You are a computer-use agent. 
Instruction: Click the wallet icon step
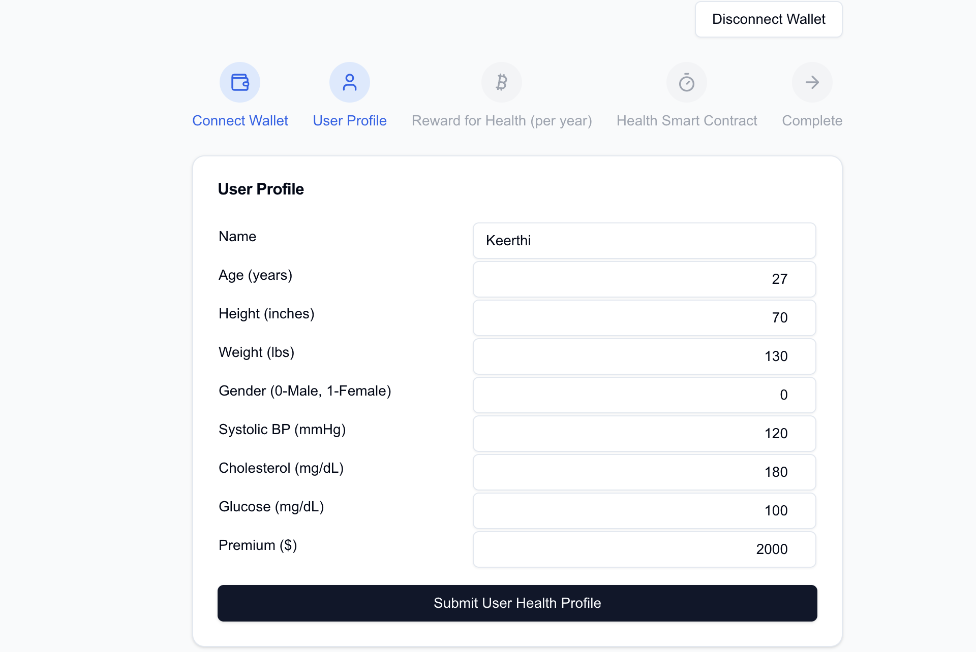240,82
